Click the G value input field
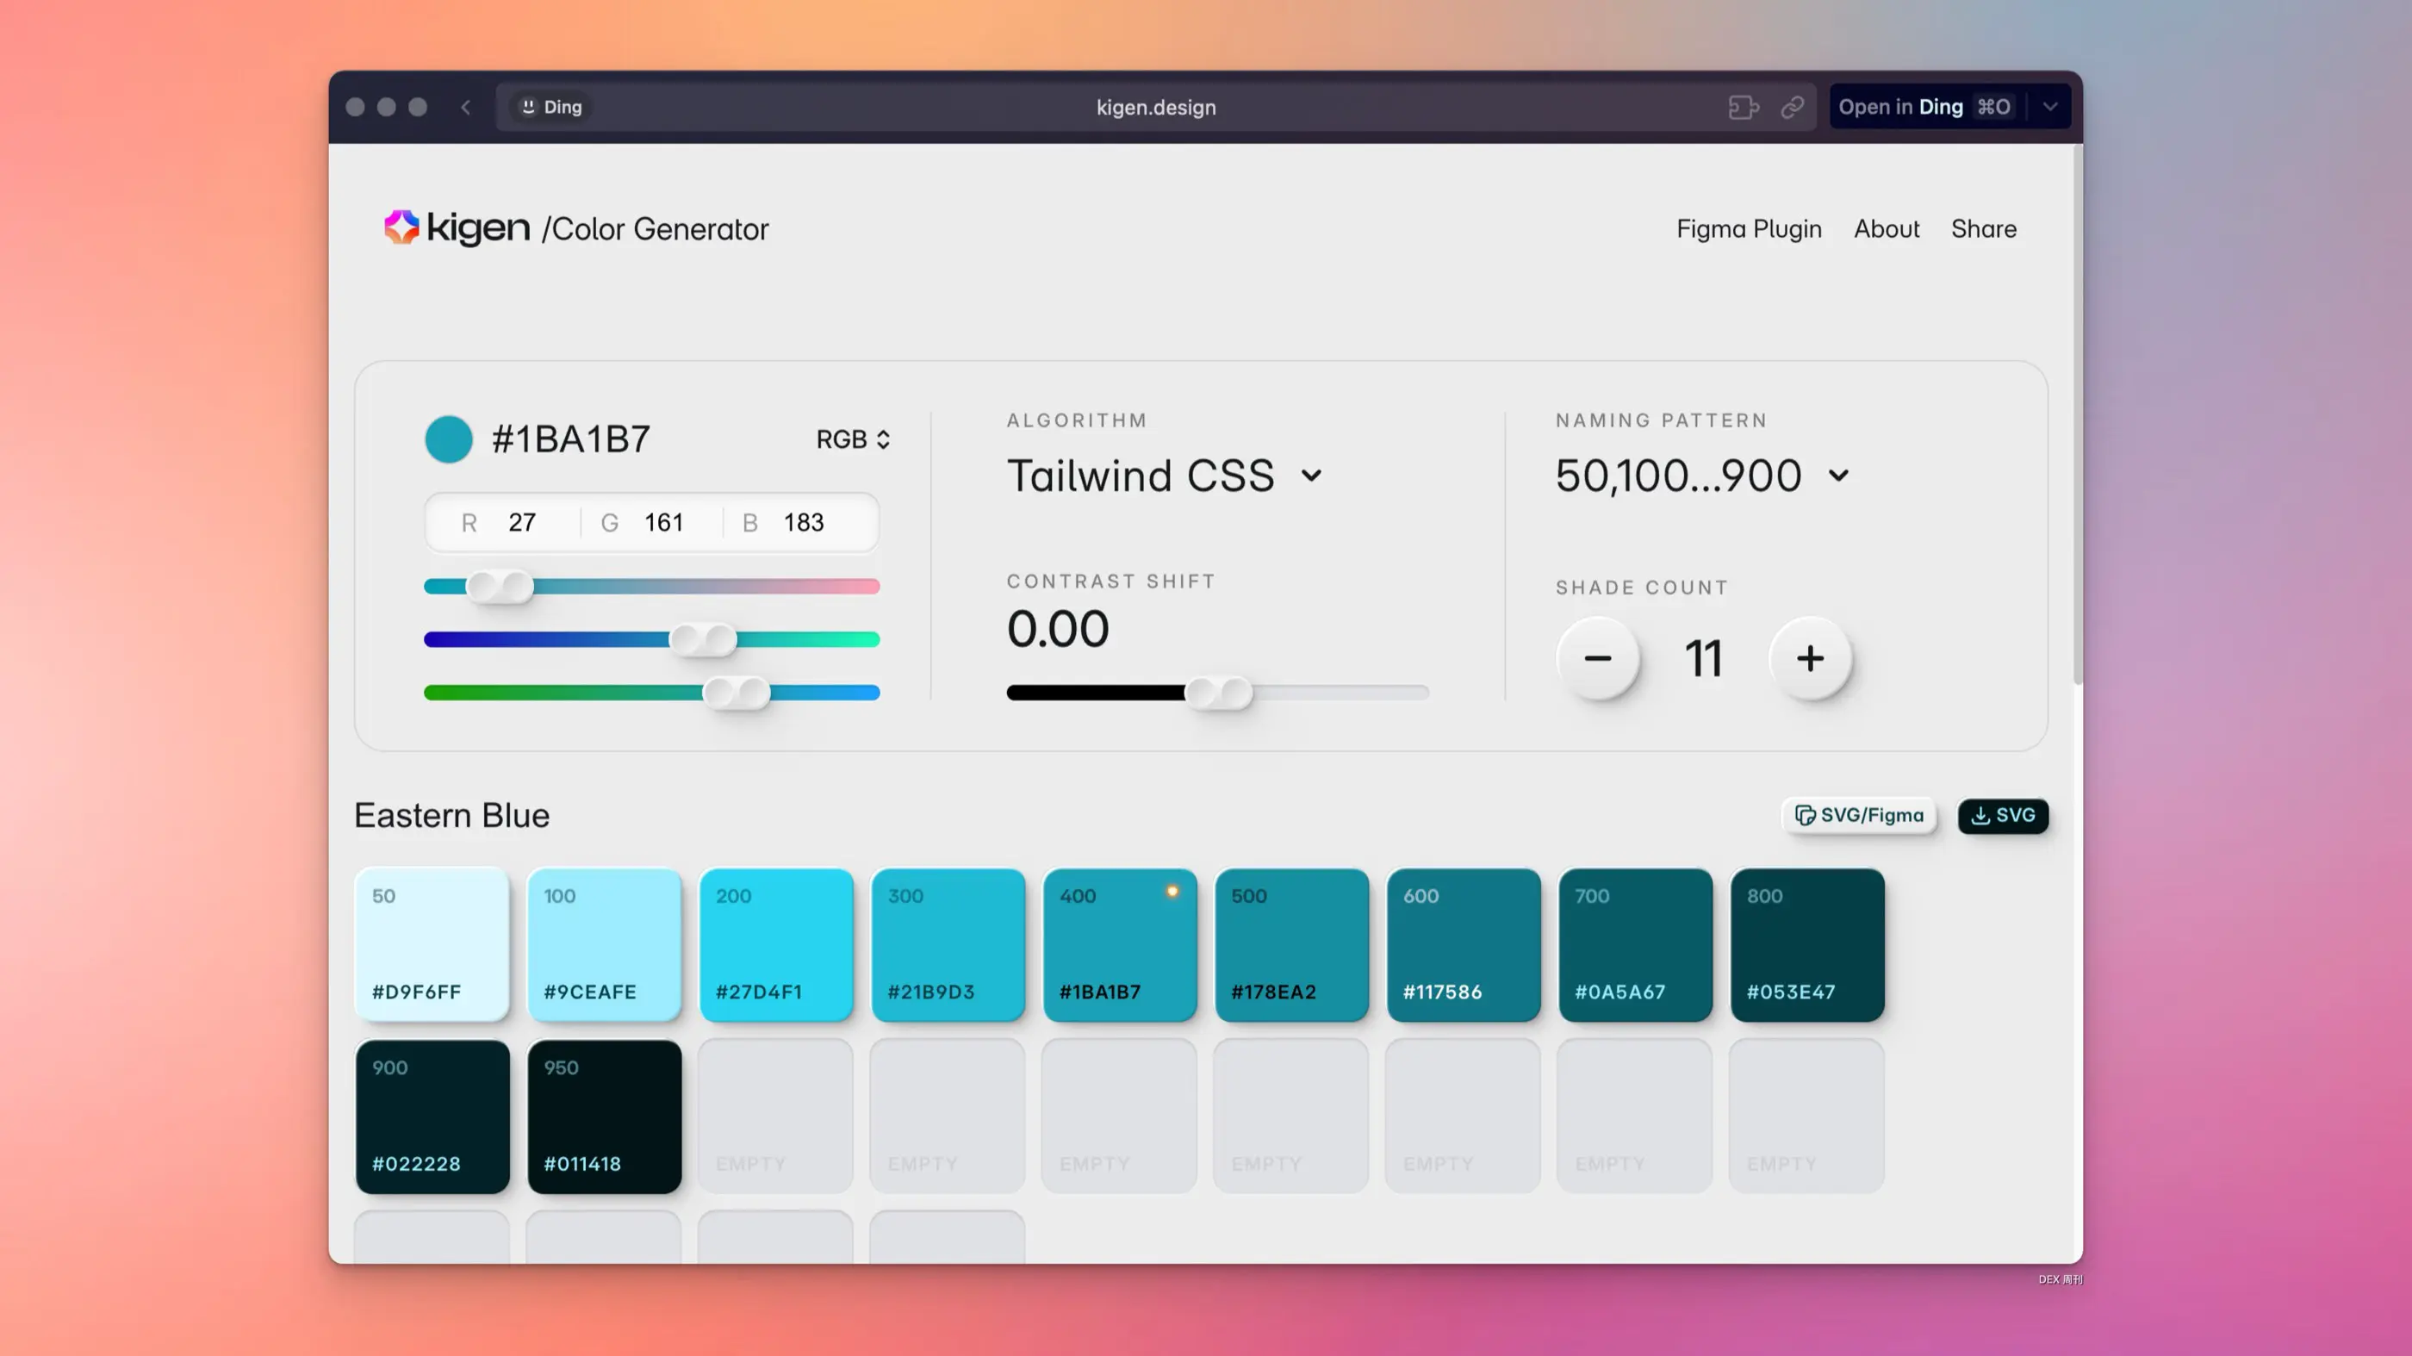The width and height of the screenshot is (2412, 1356). pyautogui.click(x=663, y=521)
